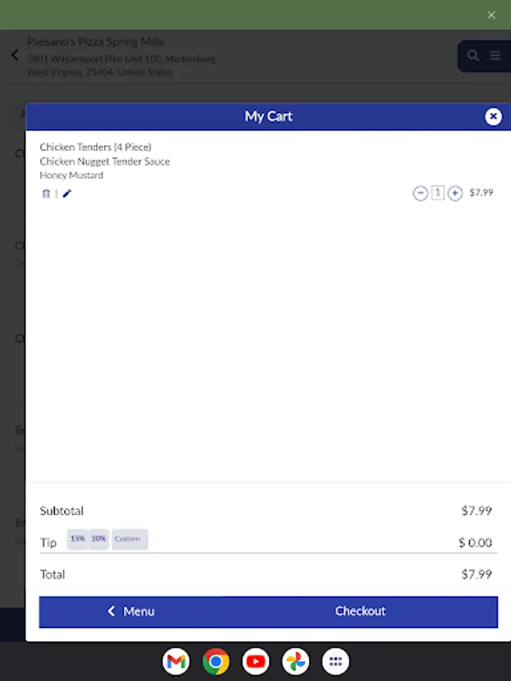Image resolution: width=511 pixels, height=681 pixels.
Task: Click the quantity field showing 1
Action: 438,193
